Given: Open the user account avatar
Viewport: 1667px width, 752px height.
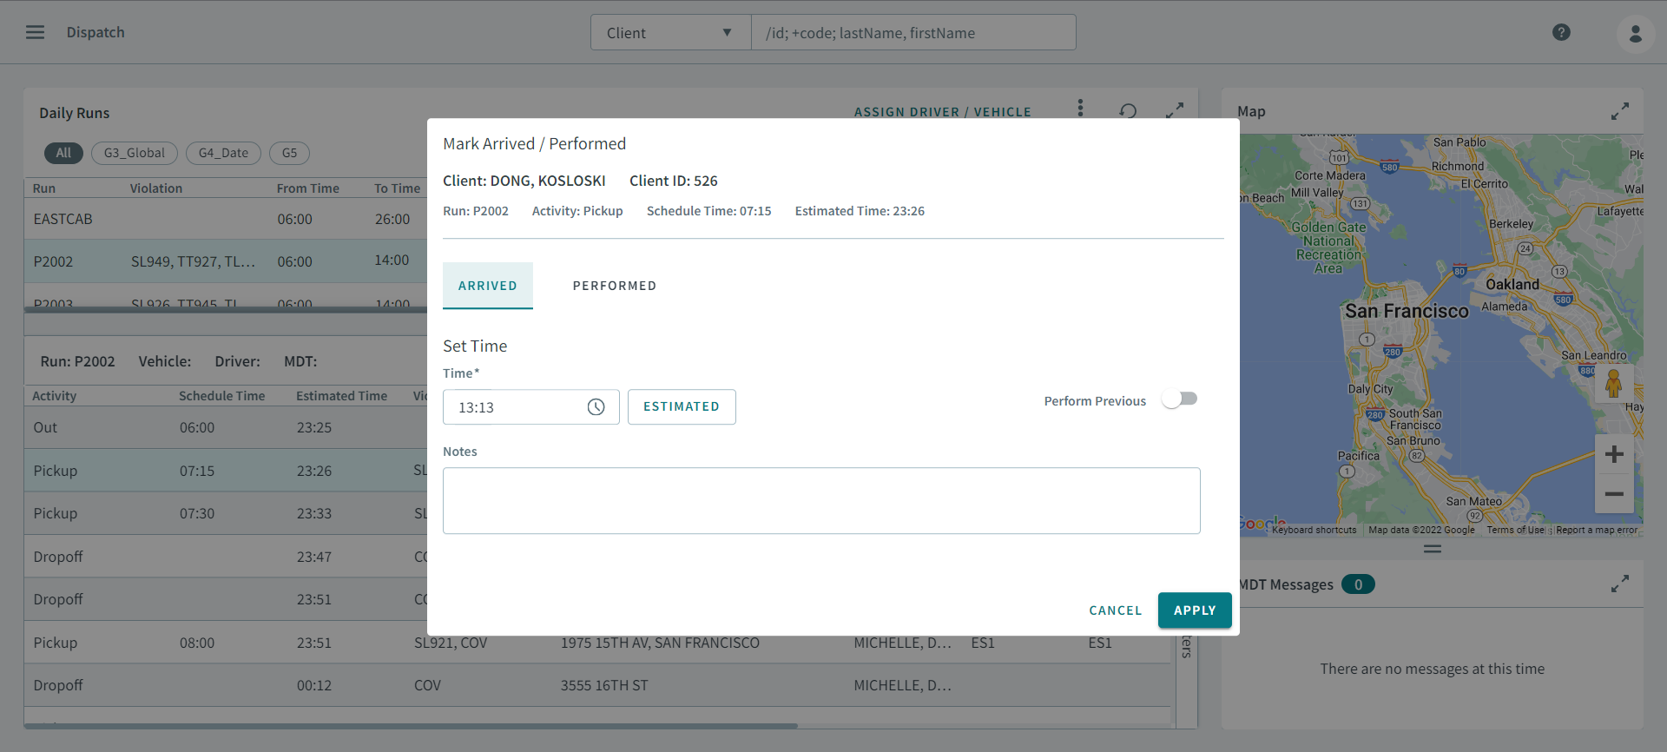Looking at the screenshot, I should [x=1635, y=33].
